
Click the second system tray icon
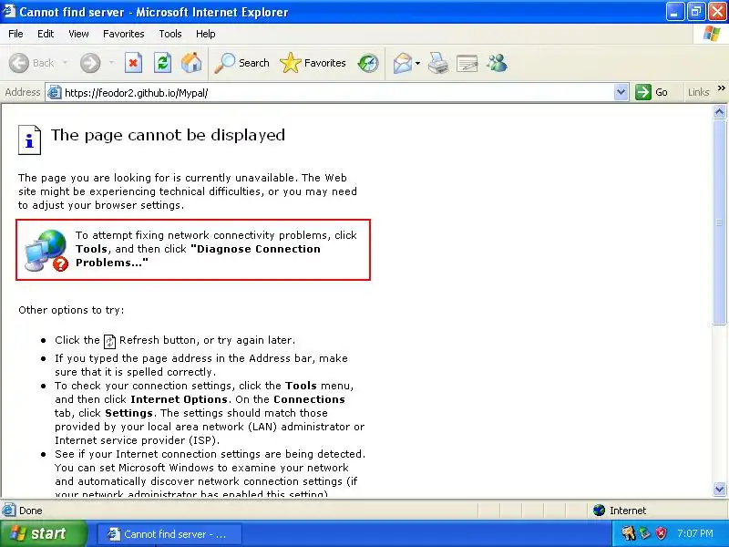645,533
